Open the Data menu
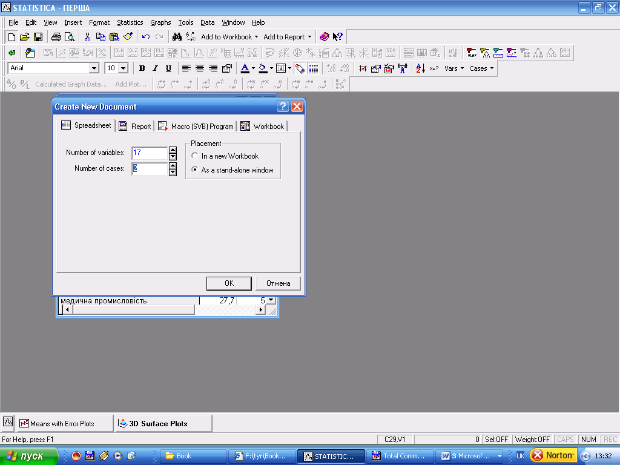Screen dimensions: 620x465 click(x=207, y=22)
